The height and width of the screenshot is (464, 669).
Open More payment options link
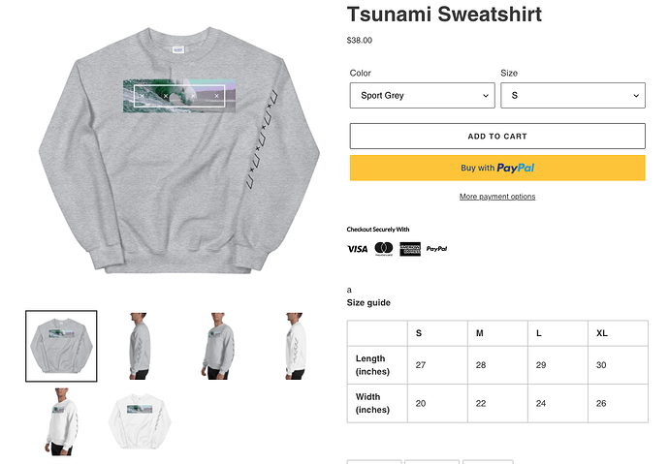click(x=497, y=197)
